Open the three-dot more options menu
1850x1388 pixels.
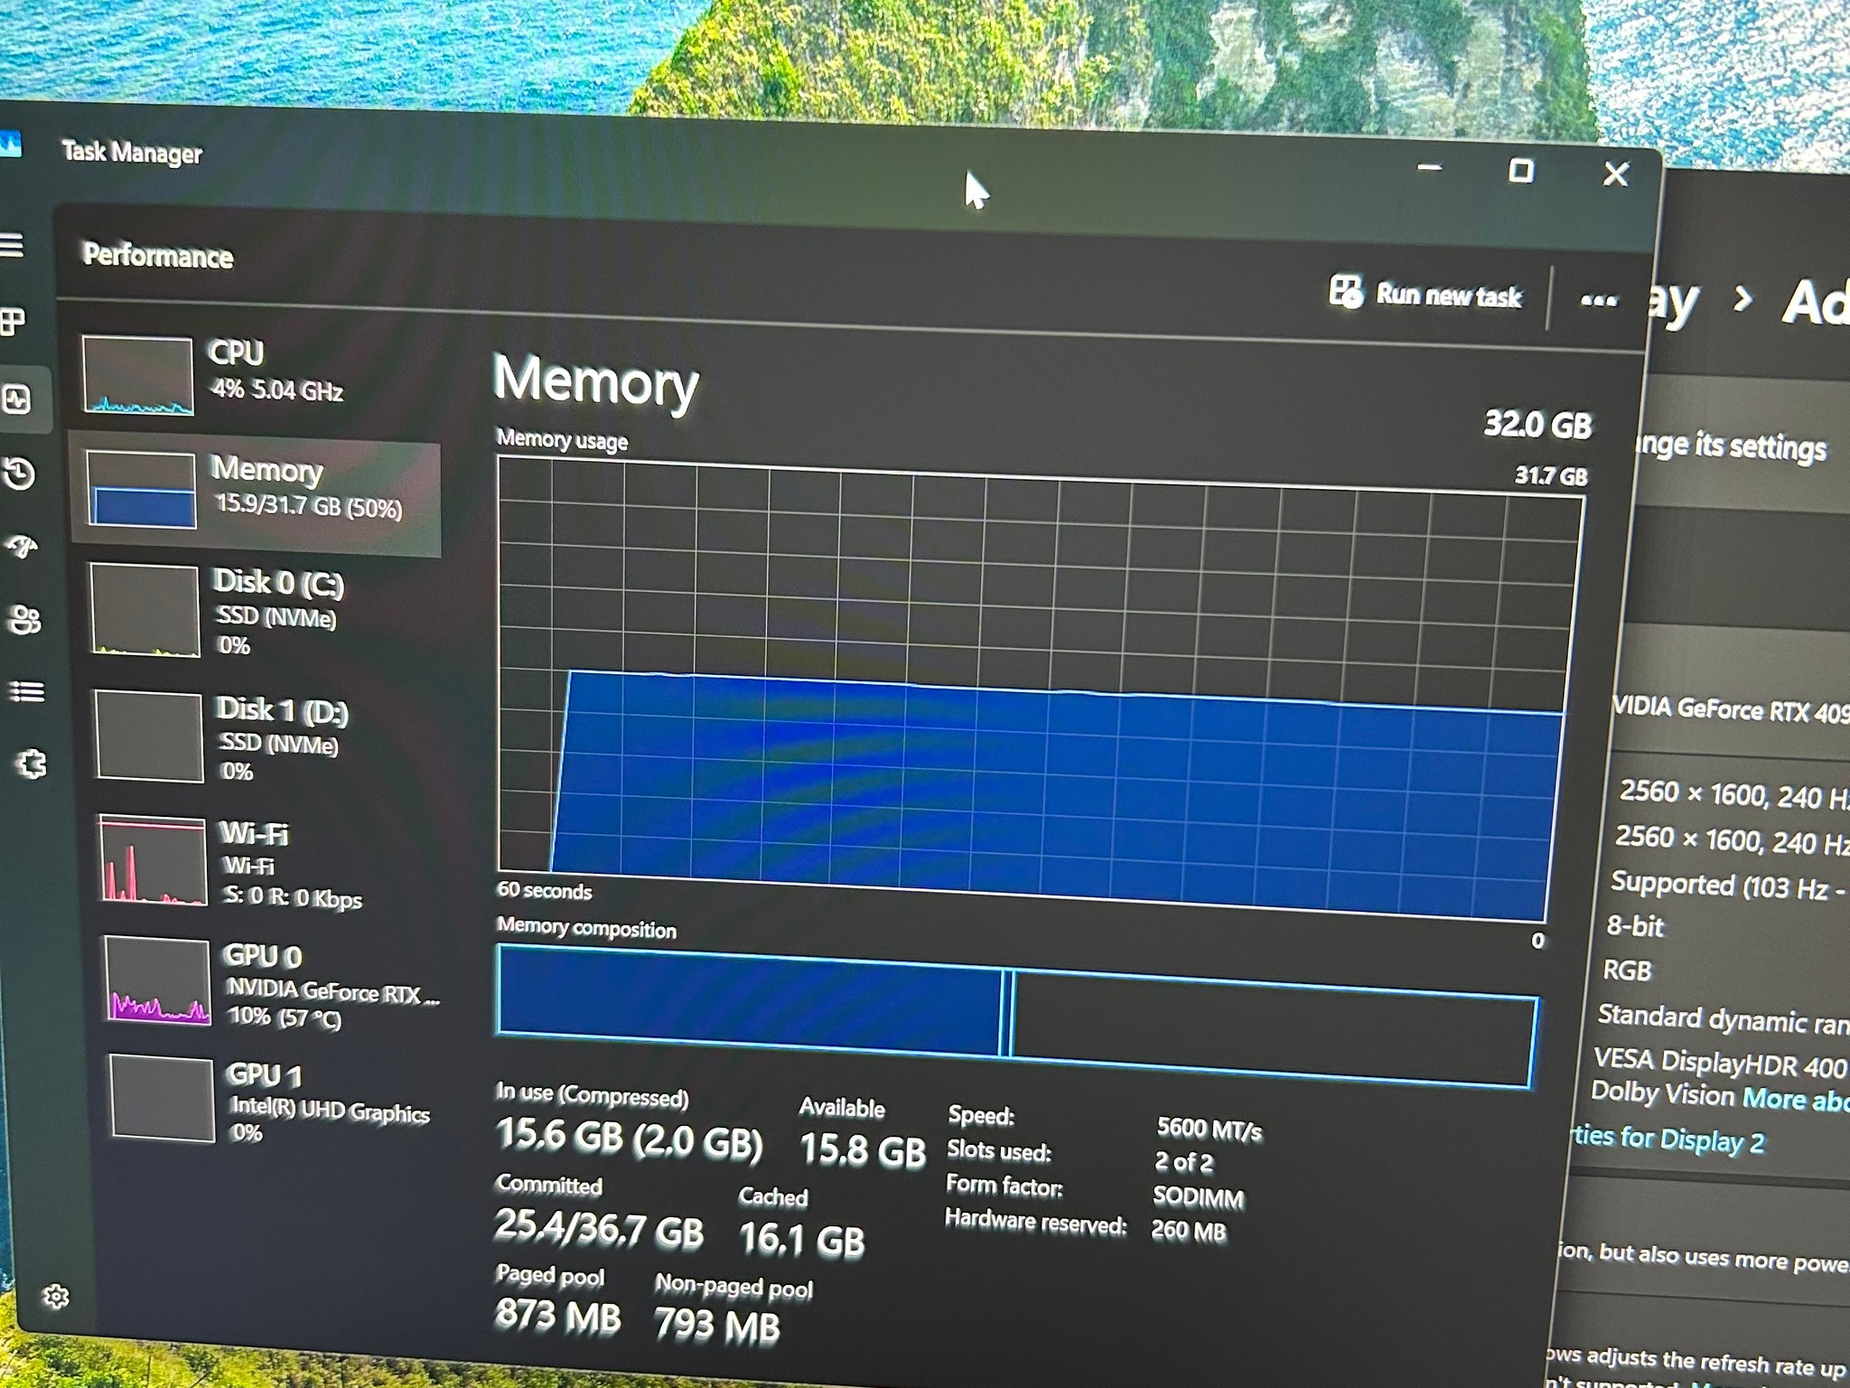(x=1598, y=300)
